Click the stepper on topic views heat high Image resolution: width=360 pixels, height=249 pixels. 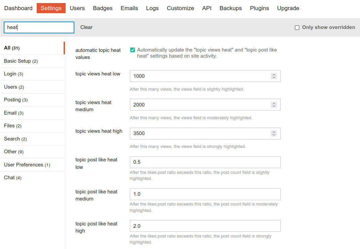(x=274, y=133)
